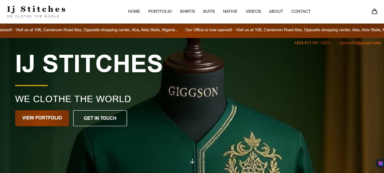Open the purple brain widget icon
The height and width of the screenshot is (173, 384).
pos(380,163)
